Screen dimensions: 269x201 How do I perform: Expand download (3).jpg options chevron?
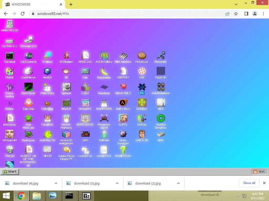point(117,183)
